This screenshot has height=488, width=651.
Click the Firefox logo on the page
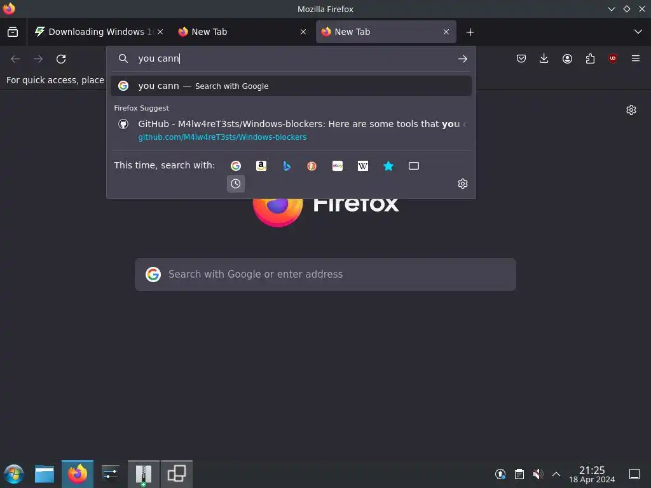pyautogui.click(x=277, y=212)
